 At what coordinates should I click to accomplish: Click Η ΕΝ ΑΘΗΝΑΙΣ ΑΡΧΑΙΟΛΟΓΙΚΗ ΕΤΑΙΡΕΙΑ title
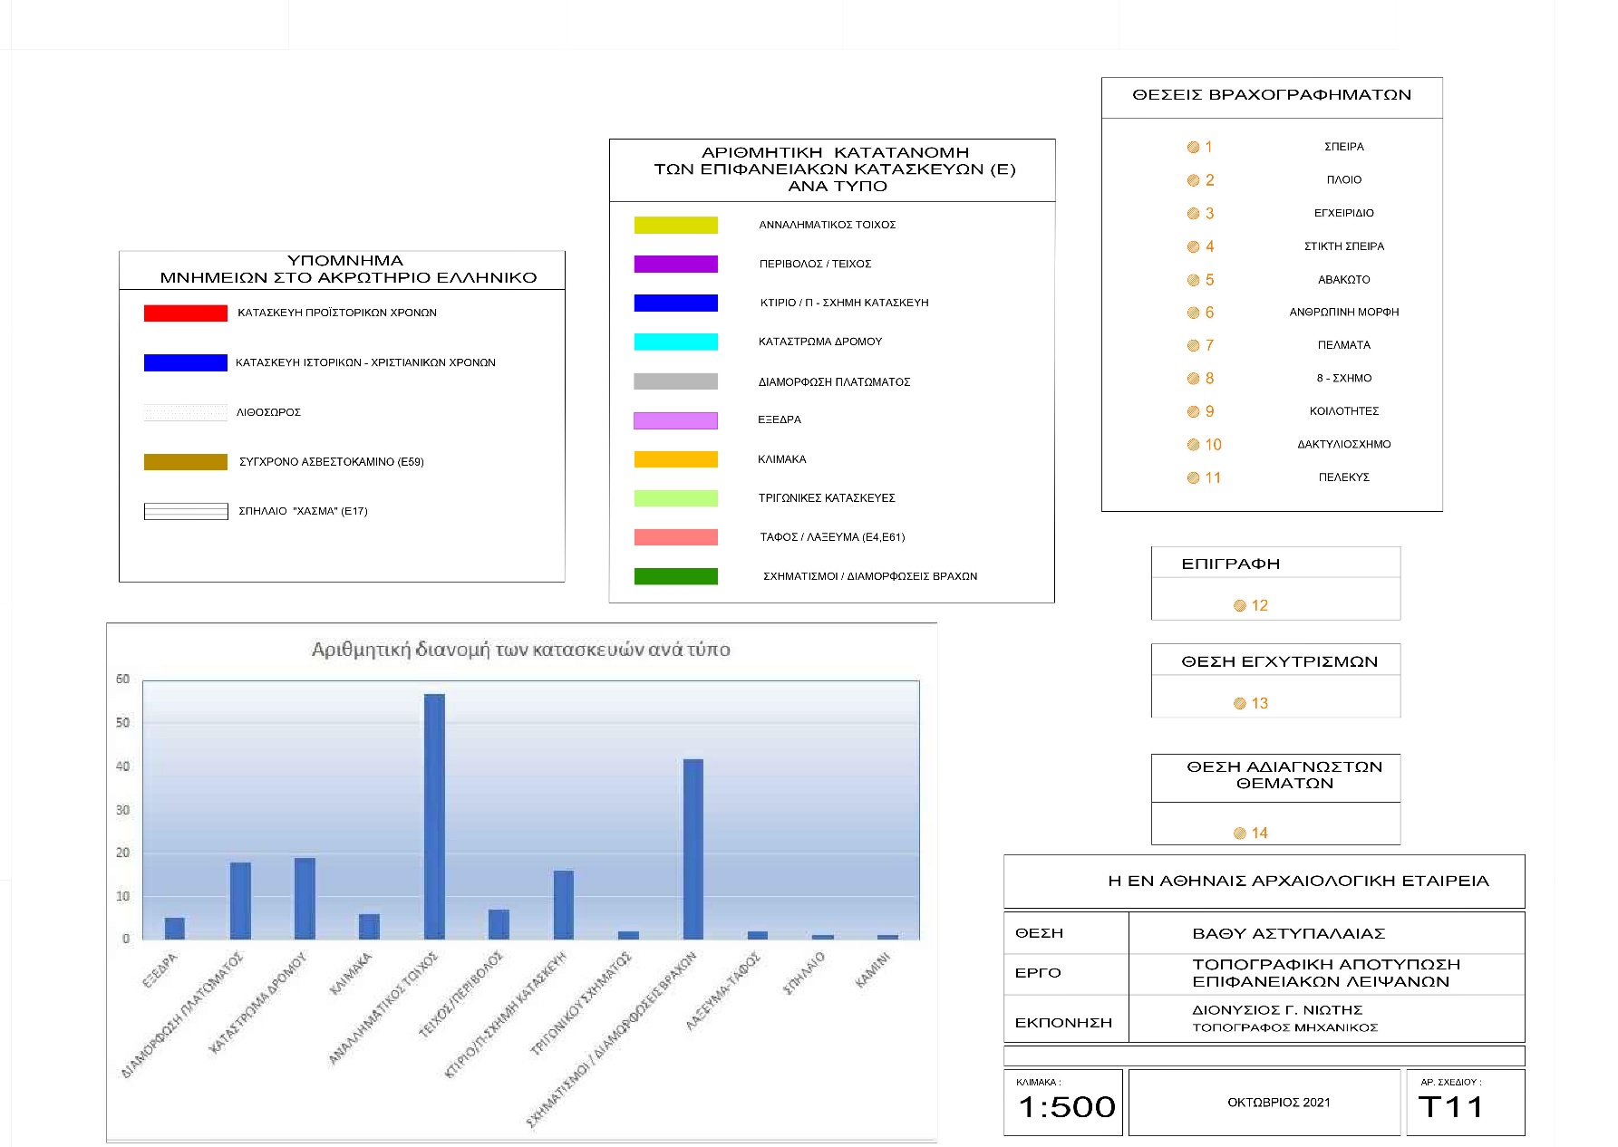click(x=1298, y=881)
